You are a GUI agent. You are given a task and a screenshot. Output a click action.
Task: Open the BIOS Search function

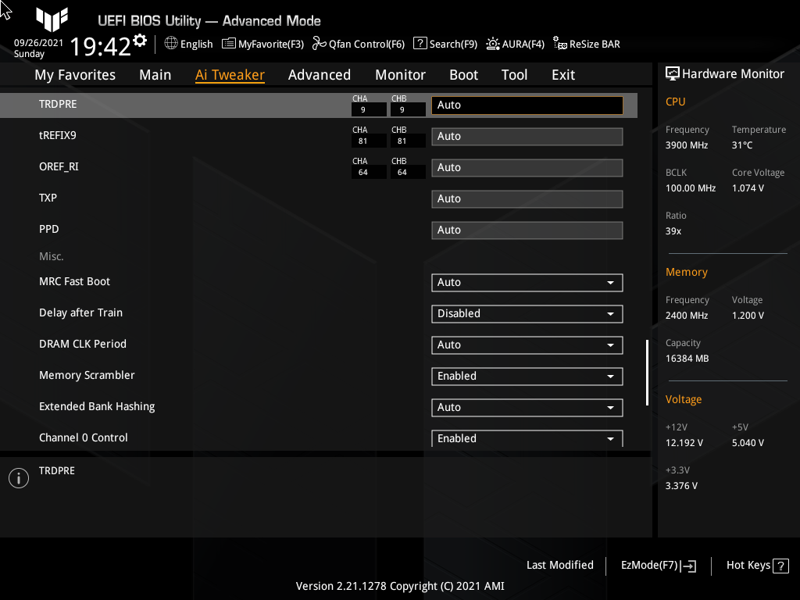pyautogui.click(x=445, y=44)
